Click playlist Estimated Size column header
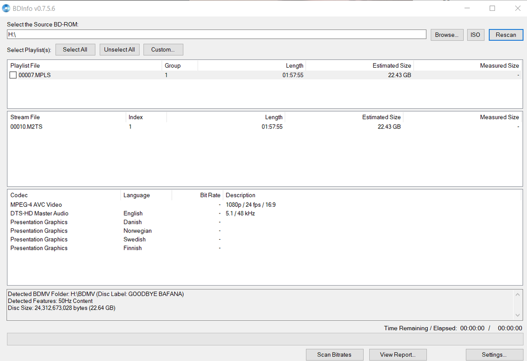527x361 pixels. point(359,65)
